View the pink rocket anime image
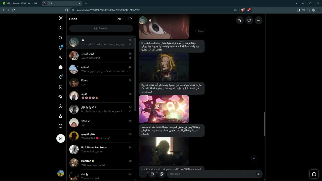Image resolution: width=322 pixels, height=181 pixels. [x=164, y=109]
